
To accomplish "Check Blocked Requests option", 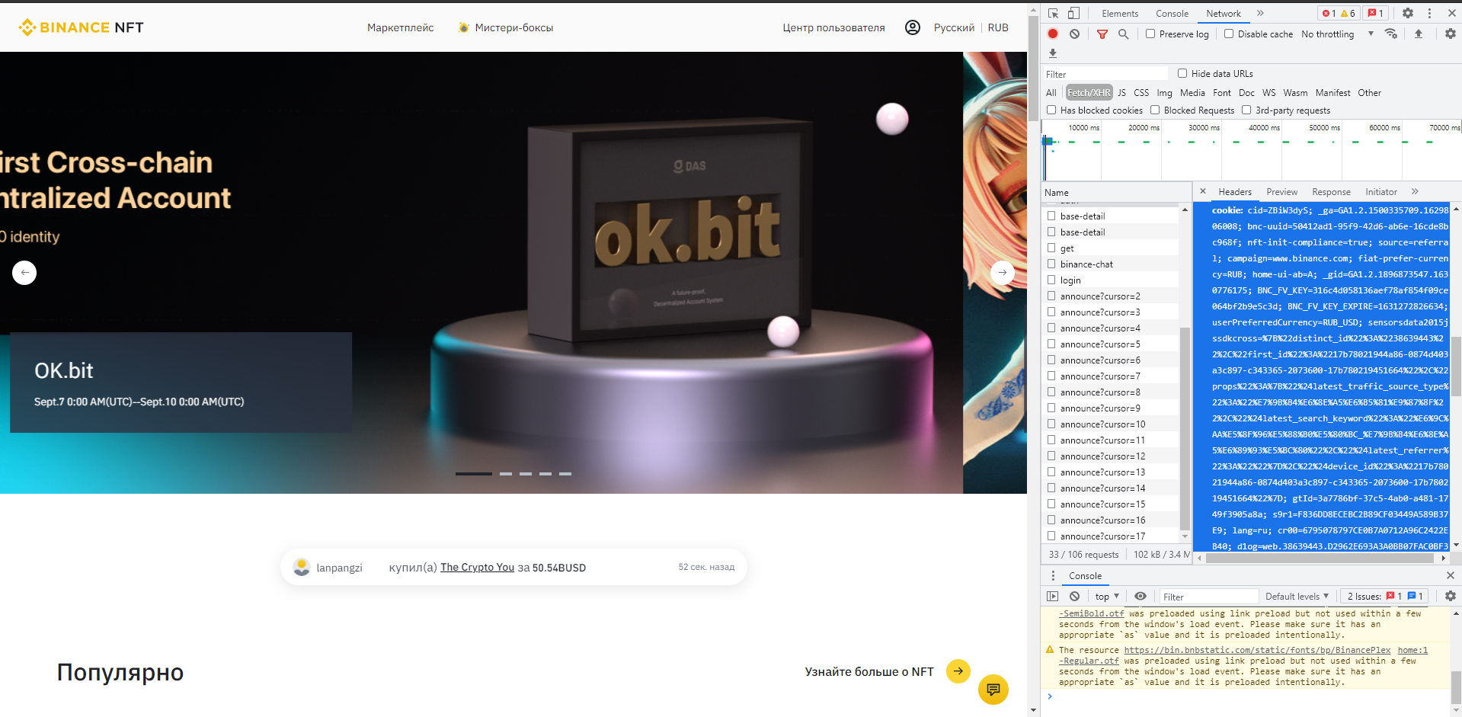I will [1155, 110].
